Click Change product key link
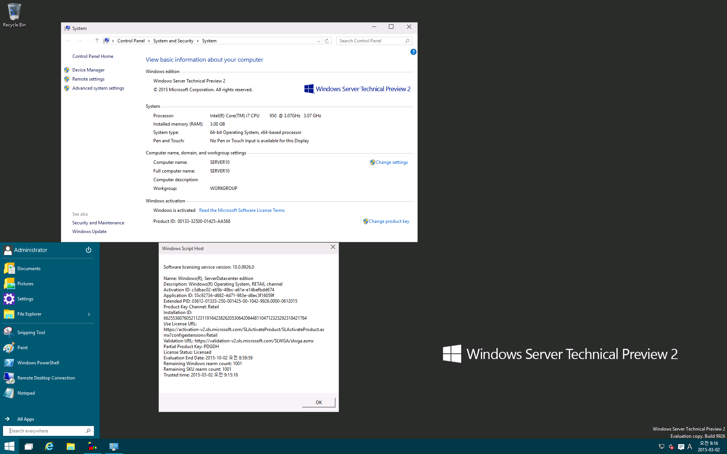727x454 pixels. coord(389,221)
